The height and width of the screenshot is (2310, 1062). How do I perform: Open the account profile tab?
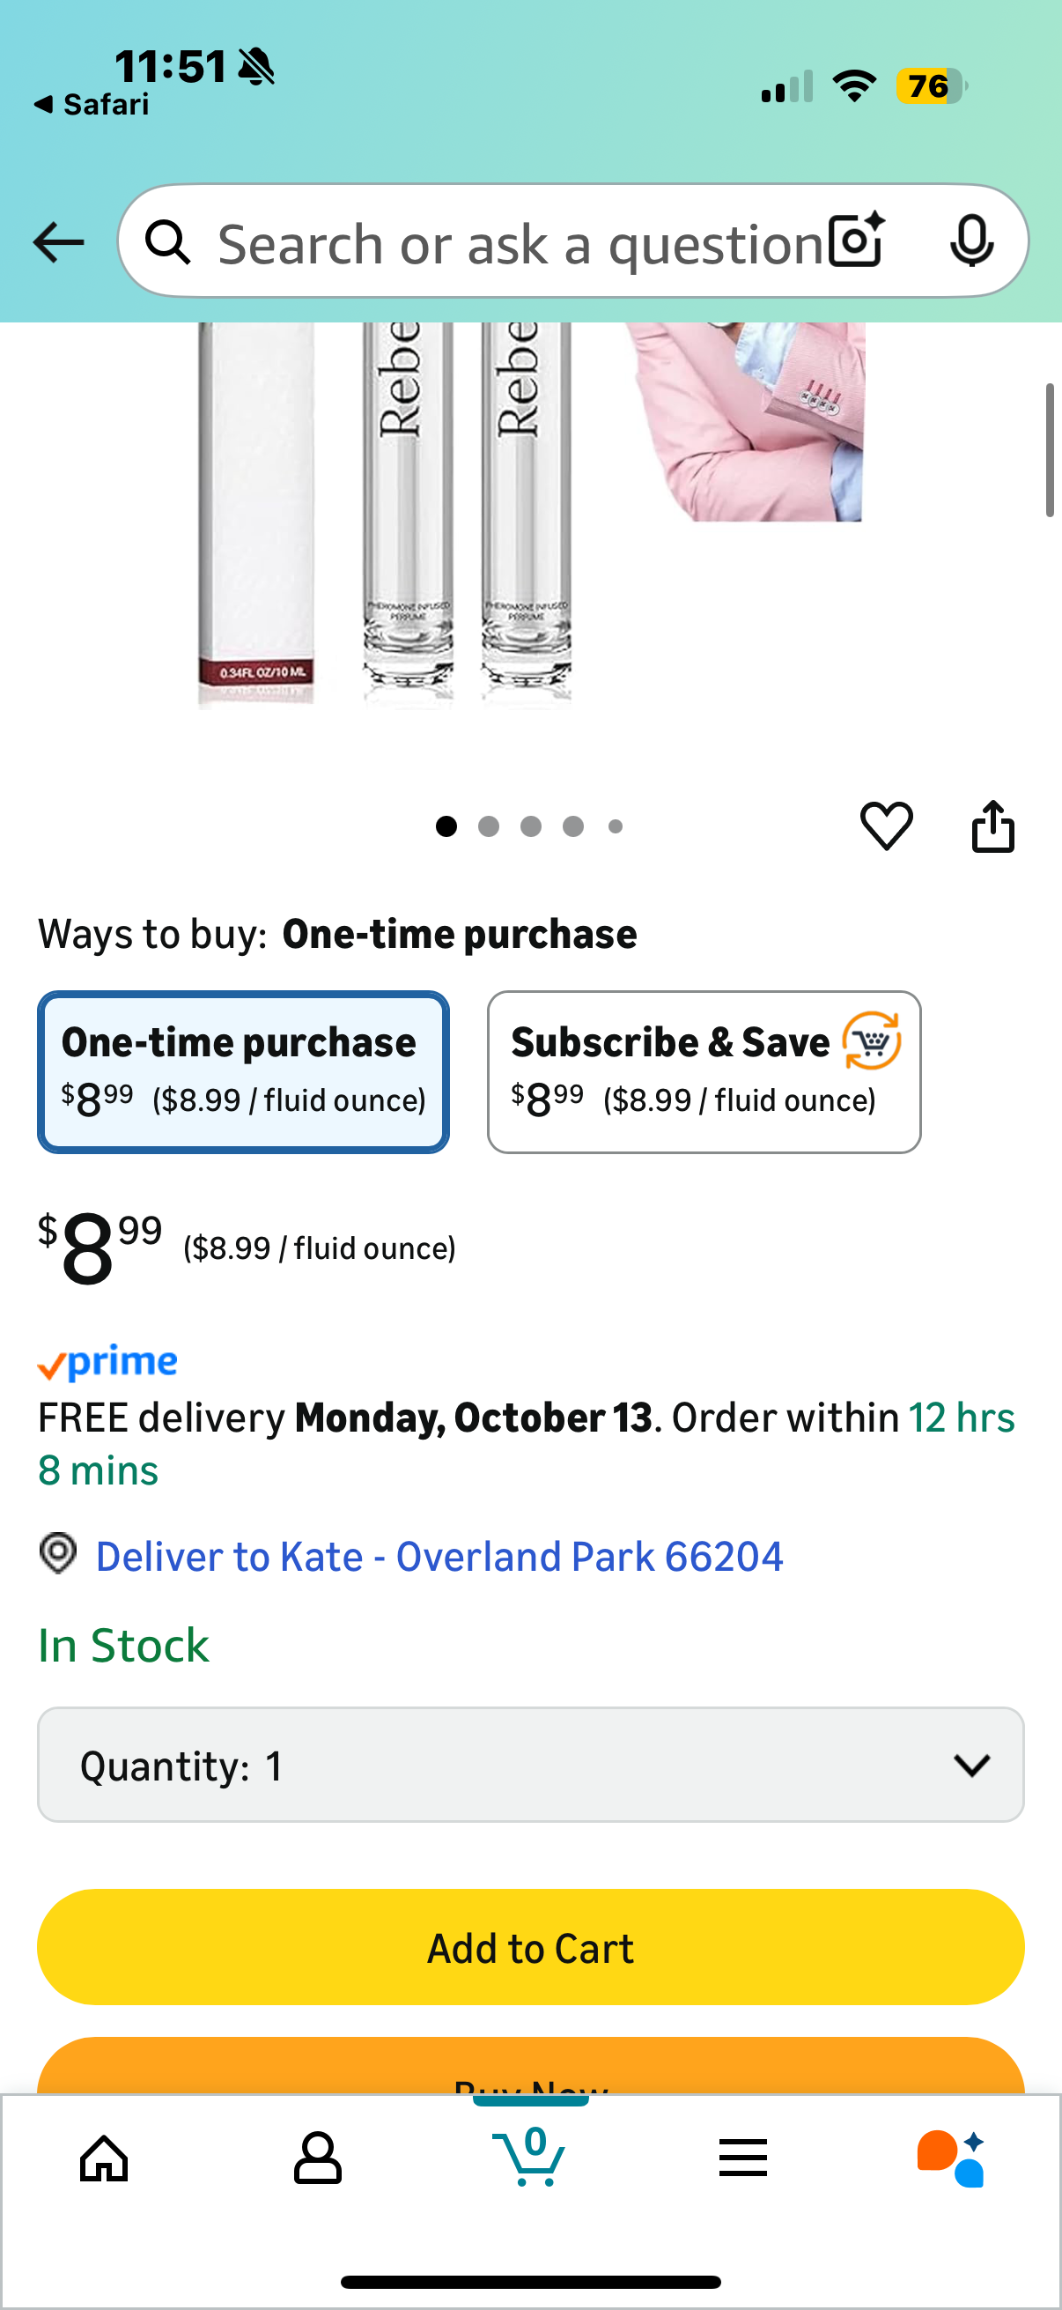(x=317, y=2158)
